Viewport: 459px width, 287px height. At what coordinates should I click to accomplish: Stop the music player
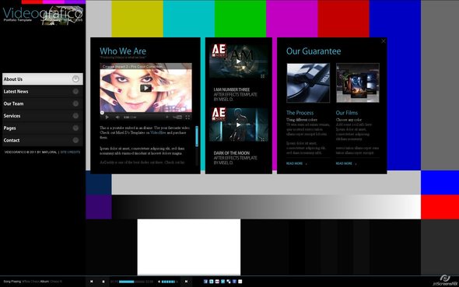pyautogui.click(x=103, y=282)
